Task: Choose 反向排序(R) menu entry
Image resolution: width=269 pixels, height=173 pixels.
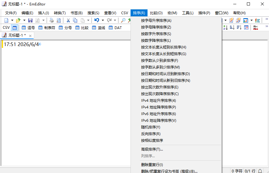Action: (176, 134)
